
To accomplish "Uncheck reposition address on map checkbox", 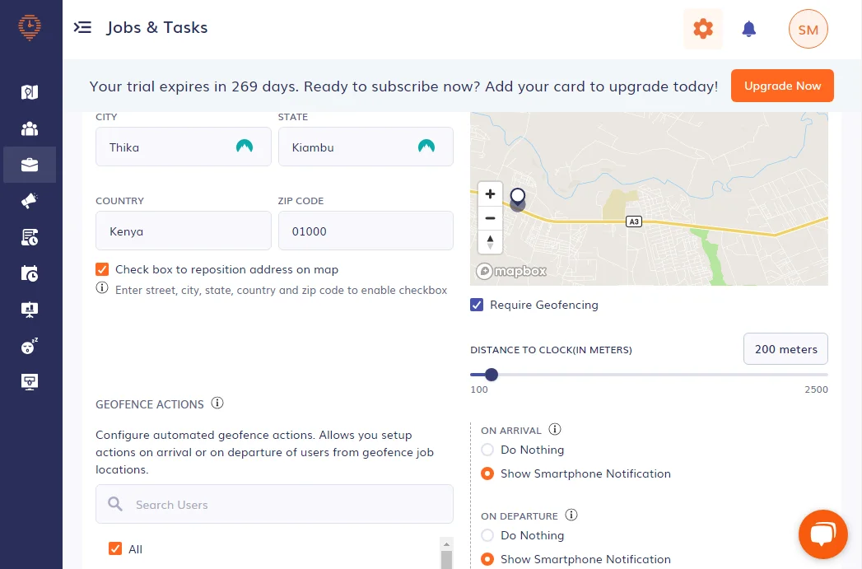I will pos(102,268).
